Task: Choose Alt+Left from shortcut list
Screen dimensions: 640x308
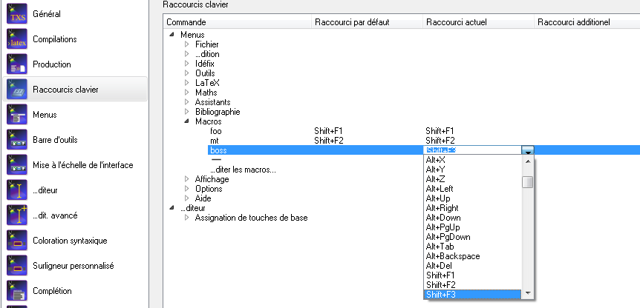Action: pos(473,189)
